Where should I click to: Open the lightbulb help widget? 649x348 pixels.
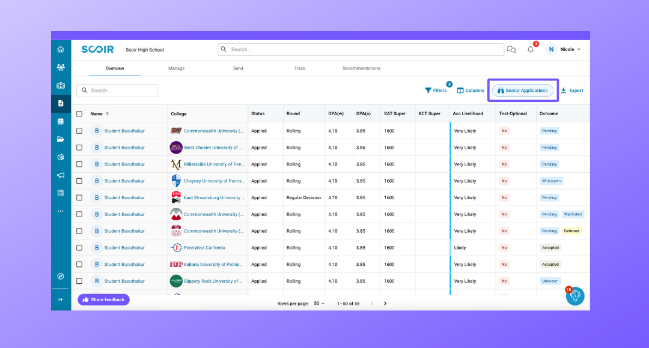click(575, 296)
